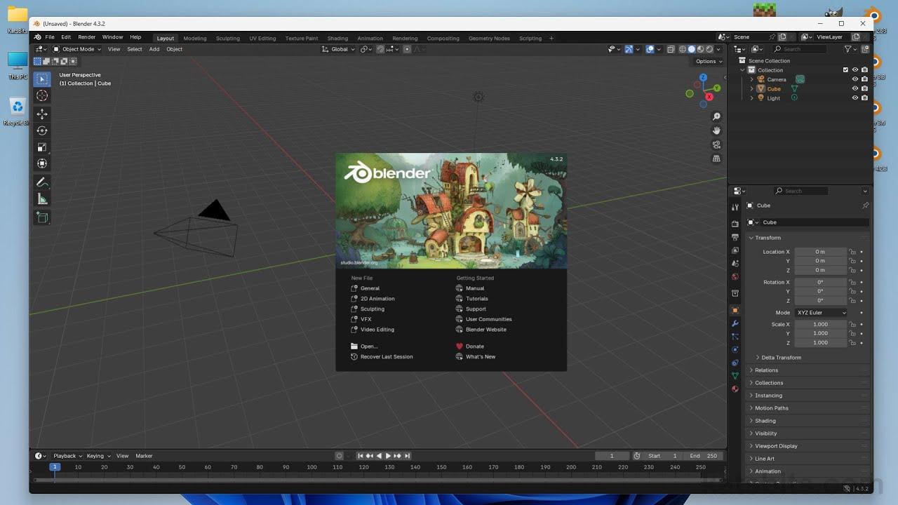Collapse the Collection tree in outliner
This screenshot has height=505, width=898.
point(742,70)
